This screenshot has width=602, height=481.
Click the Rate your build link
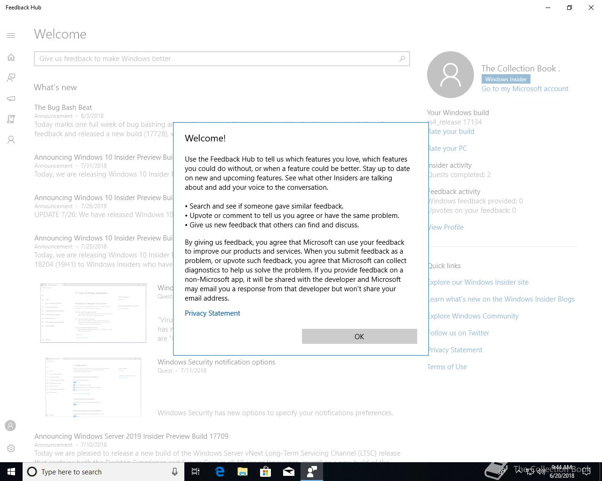(451, 132)
